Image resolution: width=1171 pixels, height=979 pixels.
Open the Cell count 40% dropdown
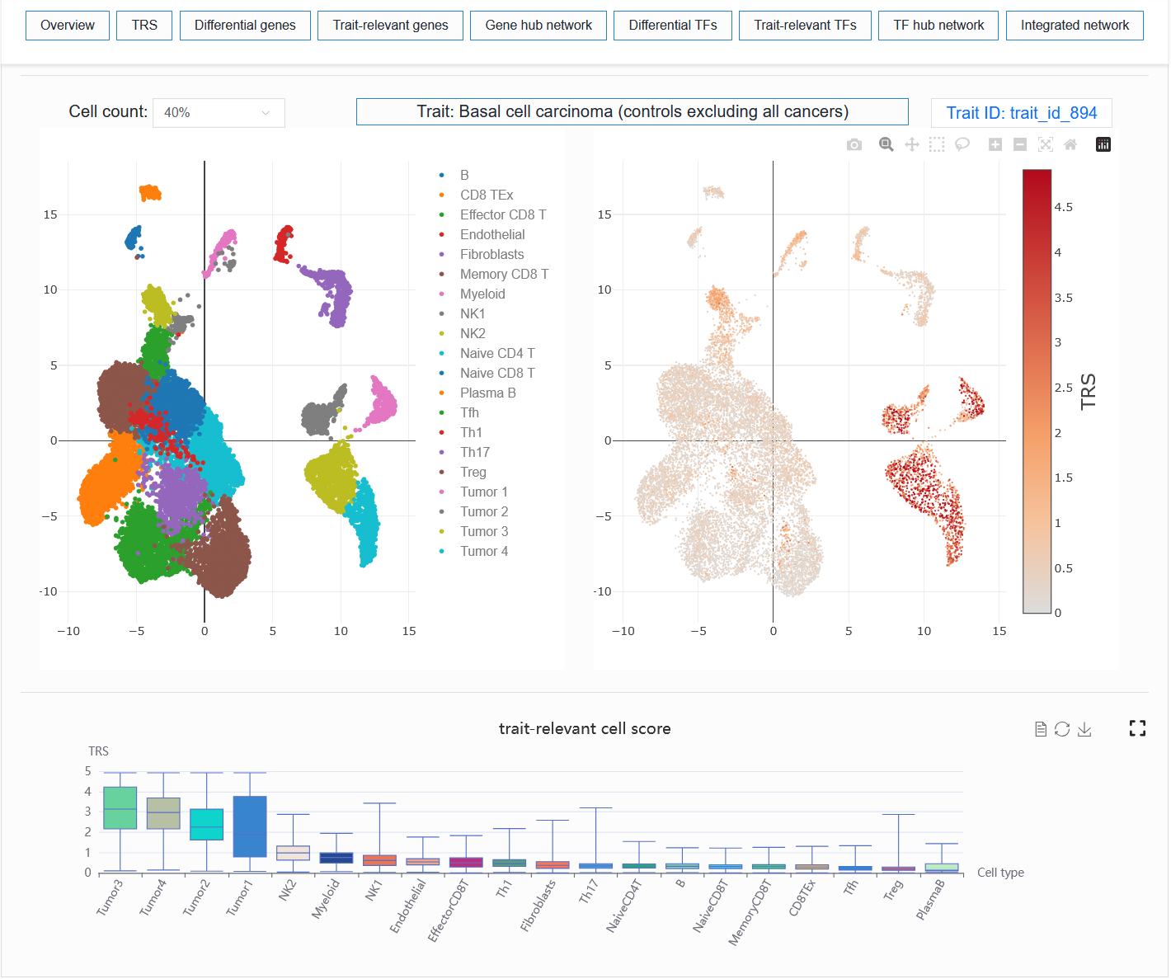click(x=219, y=112)
